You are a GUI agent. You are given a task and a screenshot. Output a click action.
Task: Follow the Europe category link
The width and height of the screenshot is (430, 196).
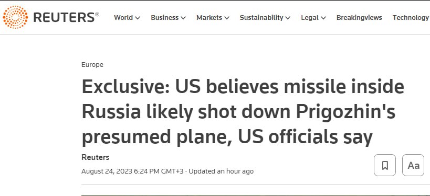pyautogui.click(x=92, y=65)
